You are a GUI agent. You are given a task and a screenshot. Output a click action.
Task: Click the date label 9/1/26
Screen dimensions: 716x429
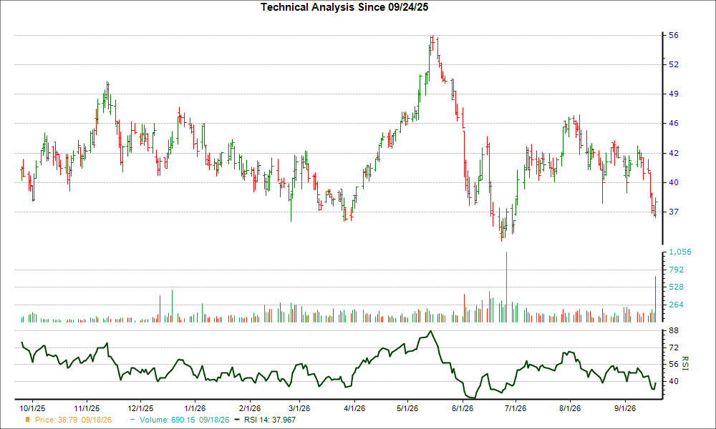(x=624, y=408)
